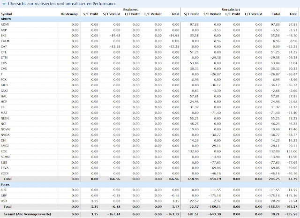The image size is (300, 218).
Task: Click the Unrealisiert group header
Action: [x=231, y=9]
